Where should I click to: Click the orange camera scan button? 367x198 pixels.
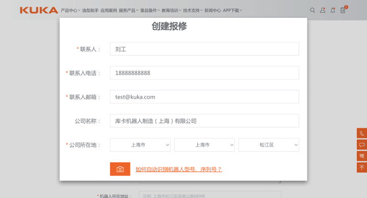tap(120, 169)
